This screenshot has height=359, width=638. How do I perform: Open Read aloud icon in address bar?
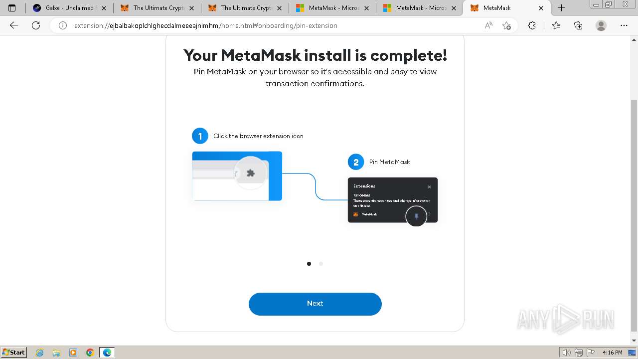[488, 25]
